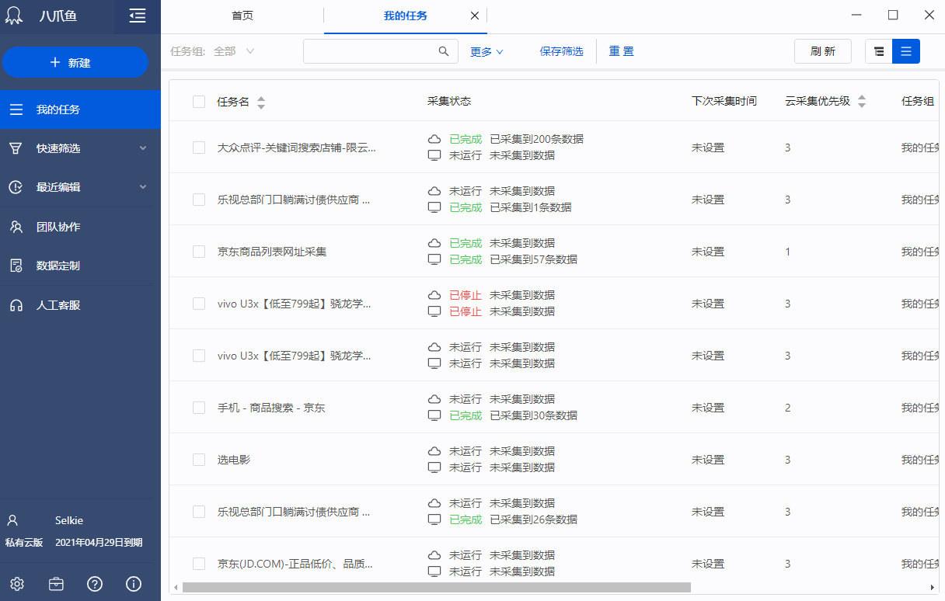Viewport: 945px width, 601px height.
Task: Click local monitor icon of 手机 - 商品搜索 task
Action: coord(434,415)
